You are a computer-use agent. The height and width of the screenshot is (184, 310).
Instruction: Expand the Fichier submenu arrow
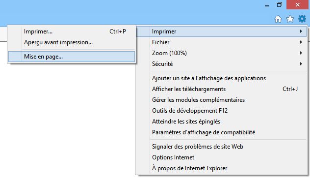[x=301, y=42]
